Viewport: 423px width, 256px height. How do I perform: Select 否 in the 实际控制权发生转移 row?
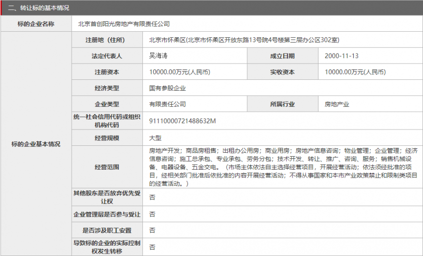point(152,247)
